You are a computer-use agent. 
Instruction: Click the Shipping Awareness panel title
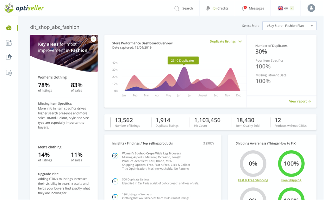pyautogui.click(x=266, y=143)
